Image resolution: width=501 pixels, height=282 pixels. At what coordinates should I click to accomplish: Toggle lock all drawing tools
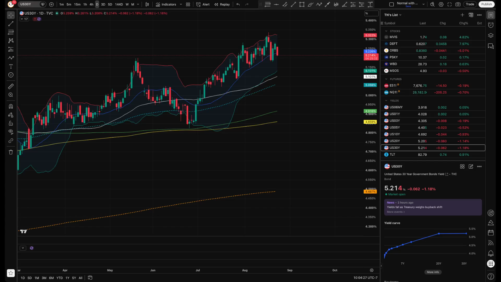click(11, 123)
